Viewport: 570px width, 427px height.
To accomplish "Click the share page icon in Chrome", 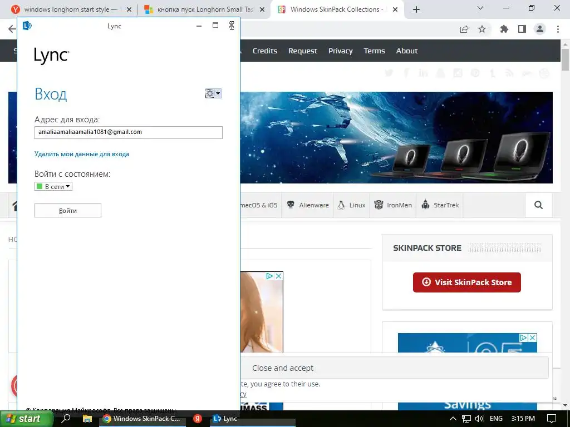I will [x=464, y=29].
